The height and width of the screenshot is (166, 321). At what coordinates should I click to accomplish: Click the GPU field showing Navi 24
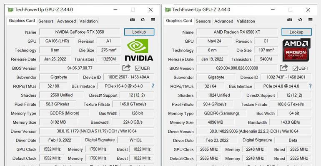coord(214,41)
